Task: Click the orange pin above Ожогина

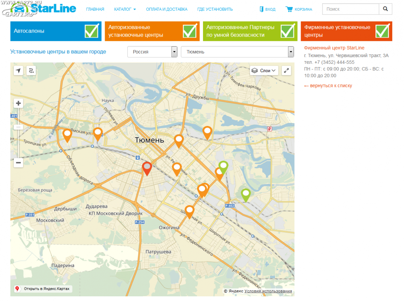Action: pyautogui.click(x=190, y=212)
